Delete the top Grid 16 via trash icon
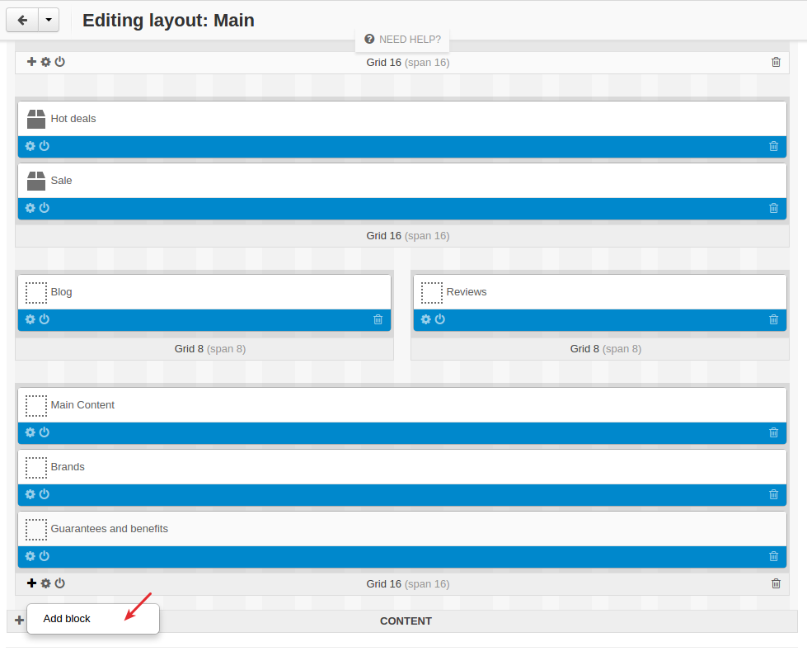The height and width of the screenshot is (656, 807). [777, 63]
